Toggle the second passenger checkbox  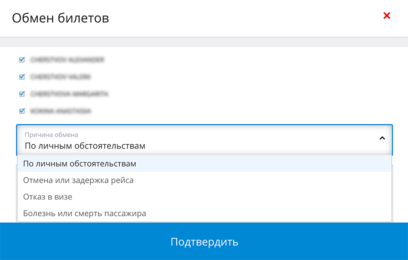pyautogui.click(x=22, y=77)
